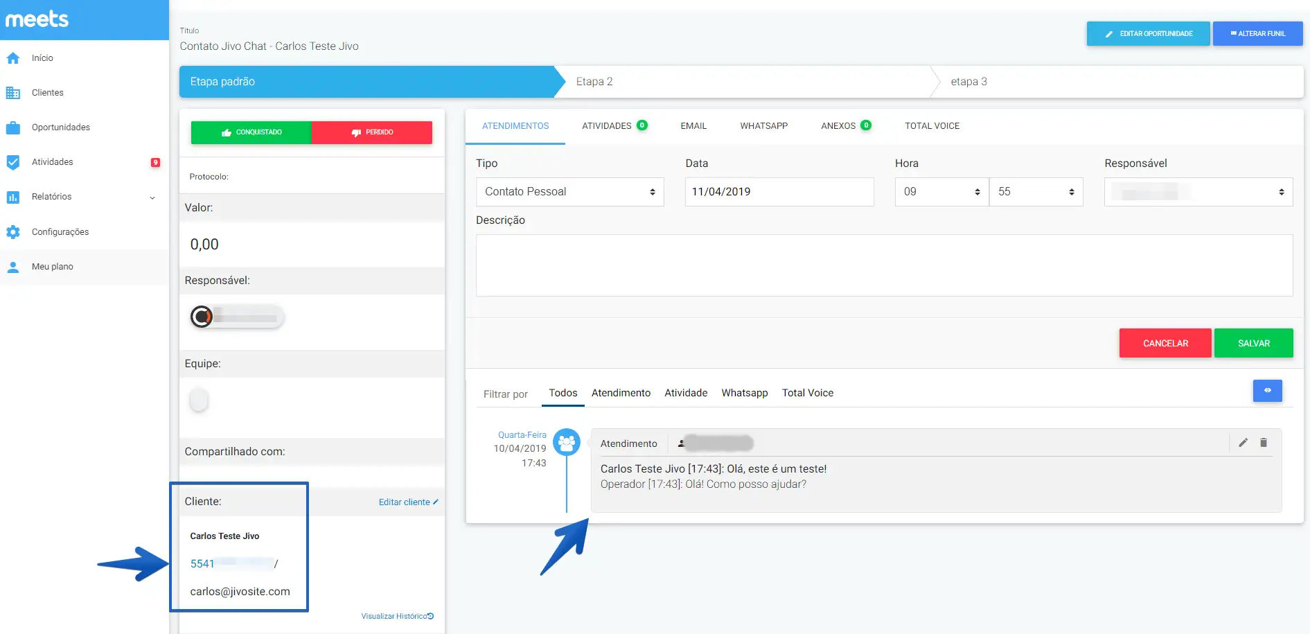Click the briefcase icon for Oportunidades
Viewport: 1310px width, 634px height.
tap(13, 127)
